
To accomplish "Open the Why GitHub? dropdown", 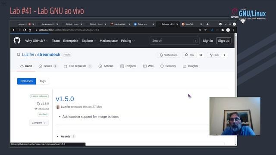I will [37, 41].
